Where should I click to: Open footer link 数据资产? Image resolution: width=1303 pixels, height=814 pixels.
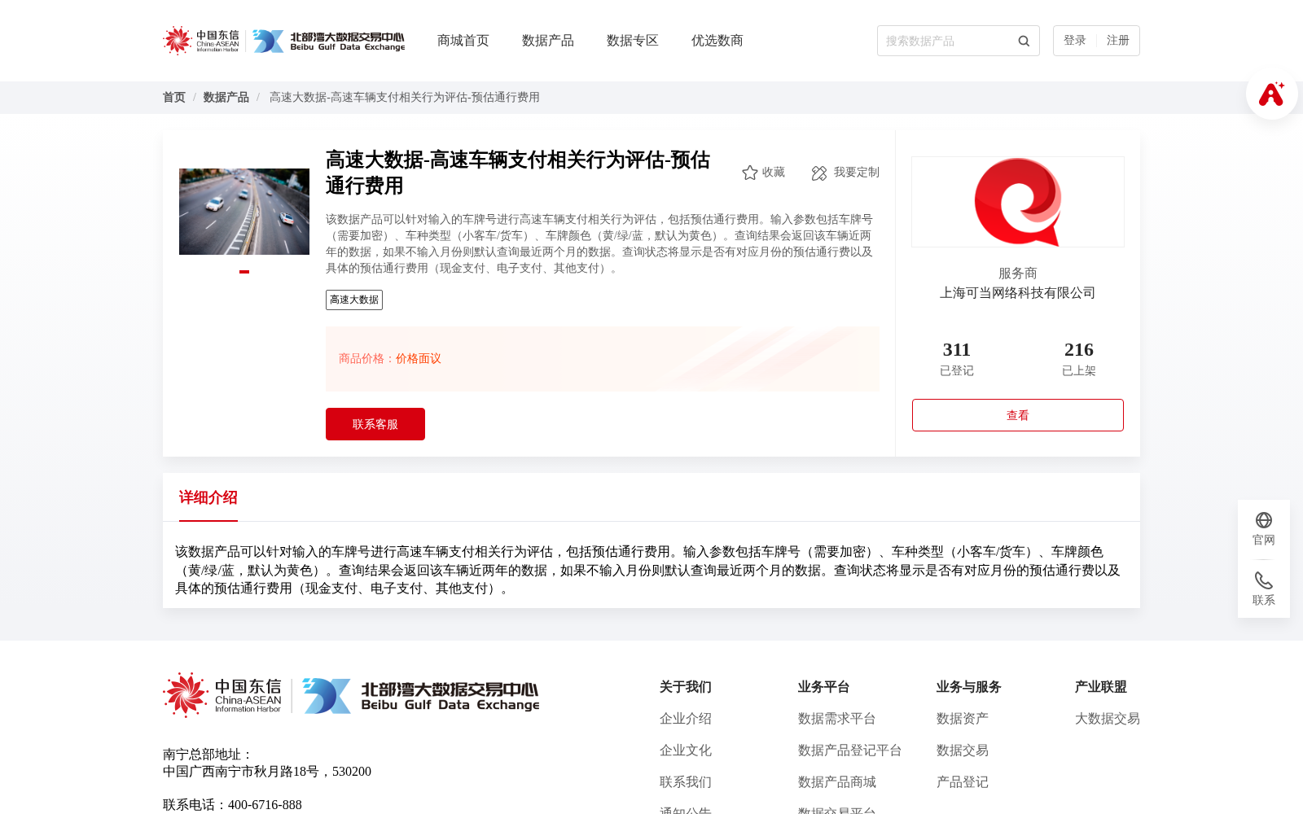click(963, 719)
